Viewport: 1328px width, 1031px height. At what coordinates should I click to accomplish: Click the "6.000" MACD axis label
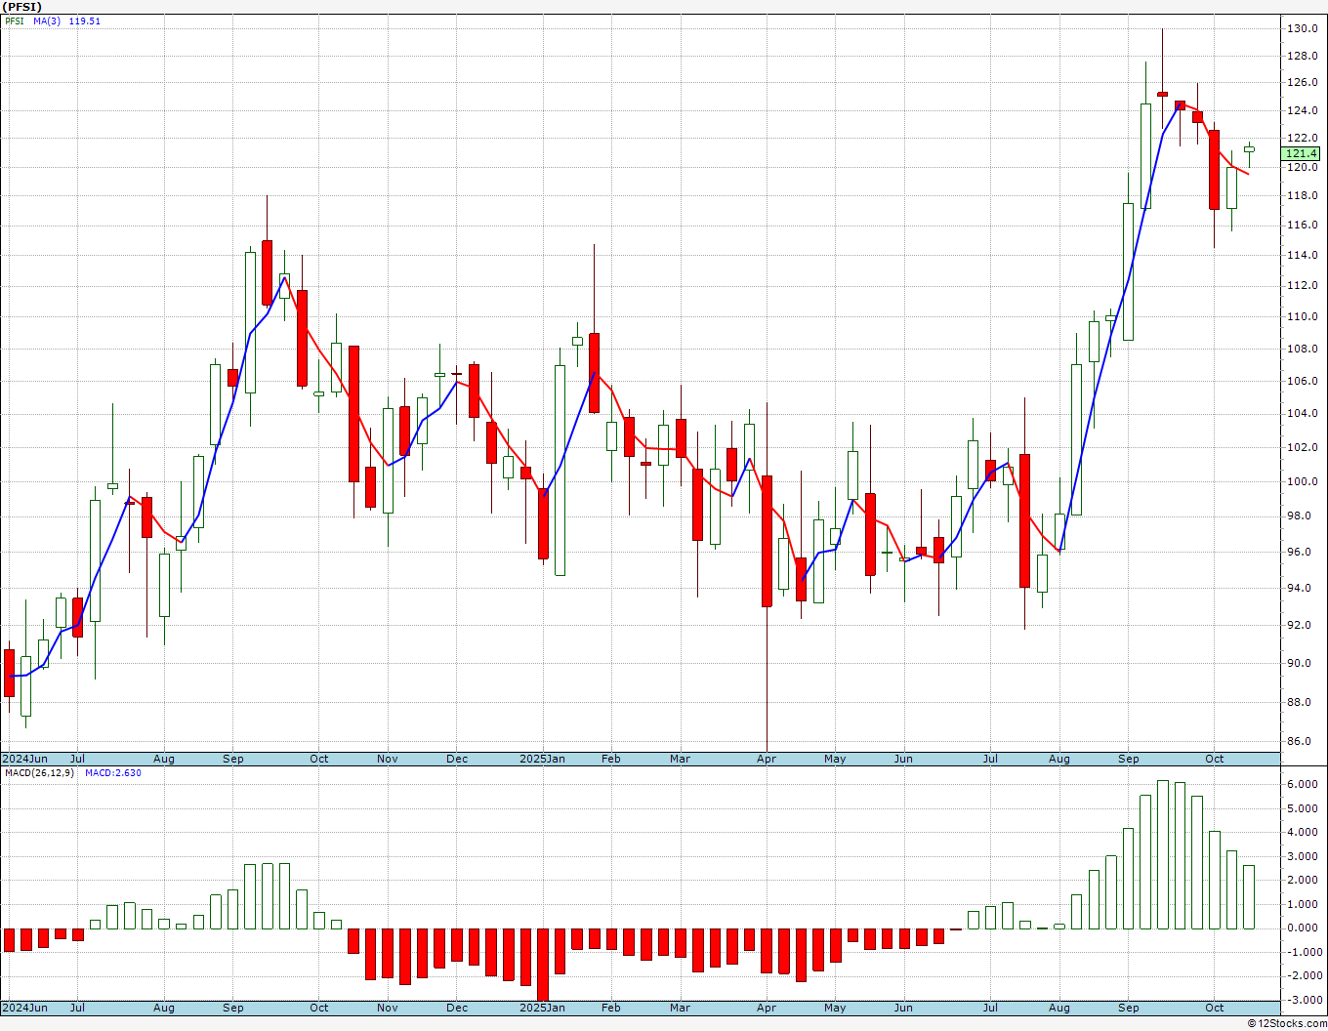coord(1302,784)
